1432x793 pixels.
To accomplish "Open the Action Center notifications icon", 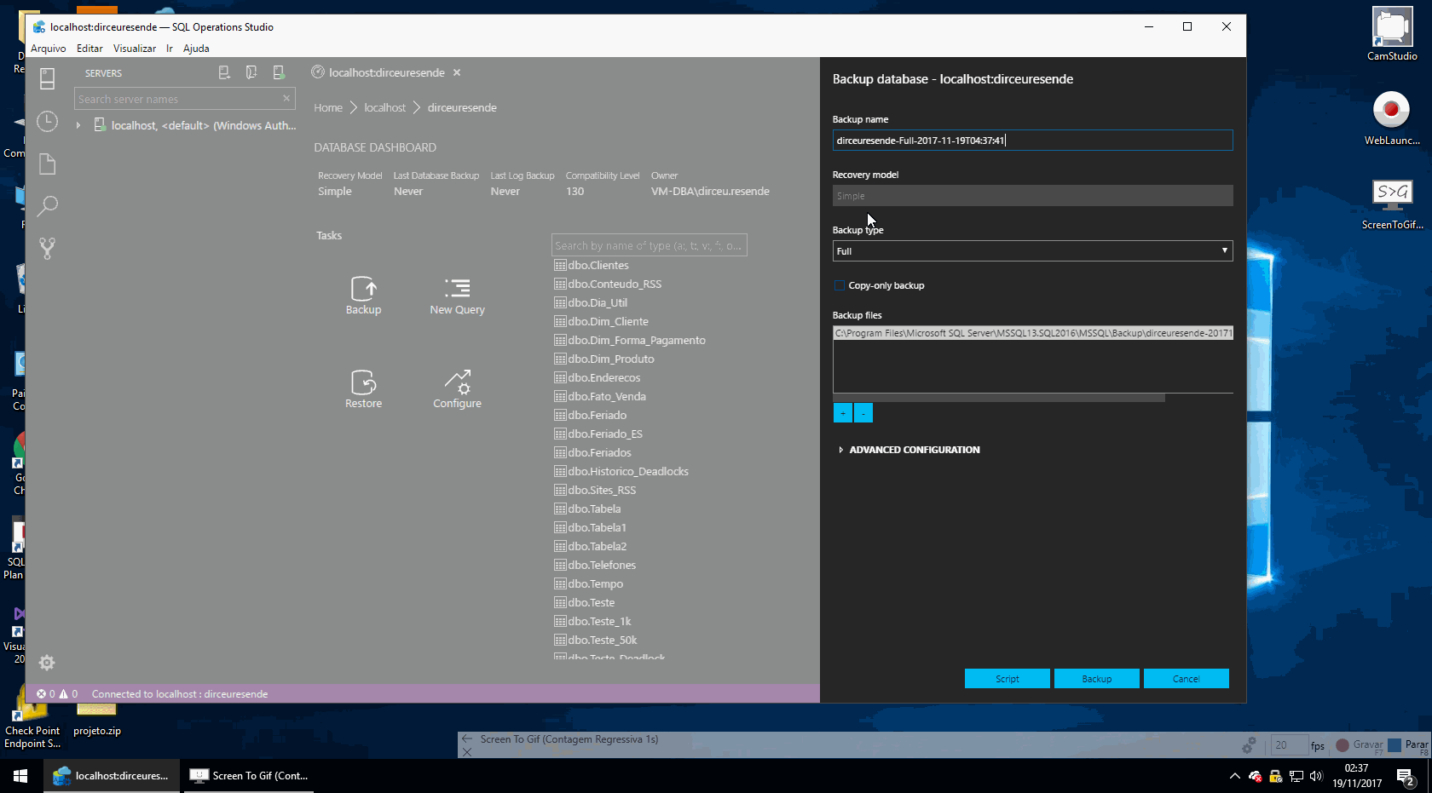I will 1406,776.
